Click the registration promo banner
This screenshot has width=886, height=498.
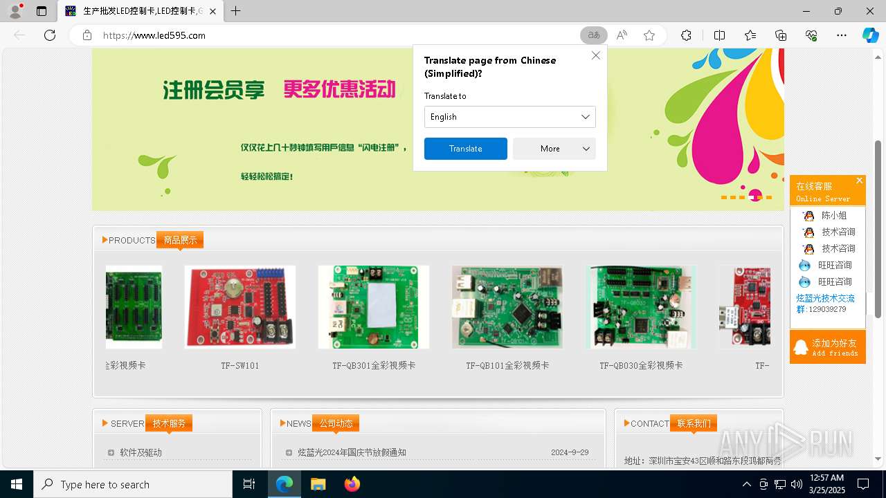pos(438,129)
